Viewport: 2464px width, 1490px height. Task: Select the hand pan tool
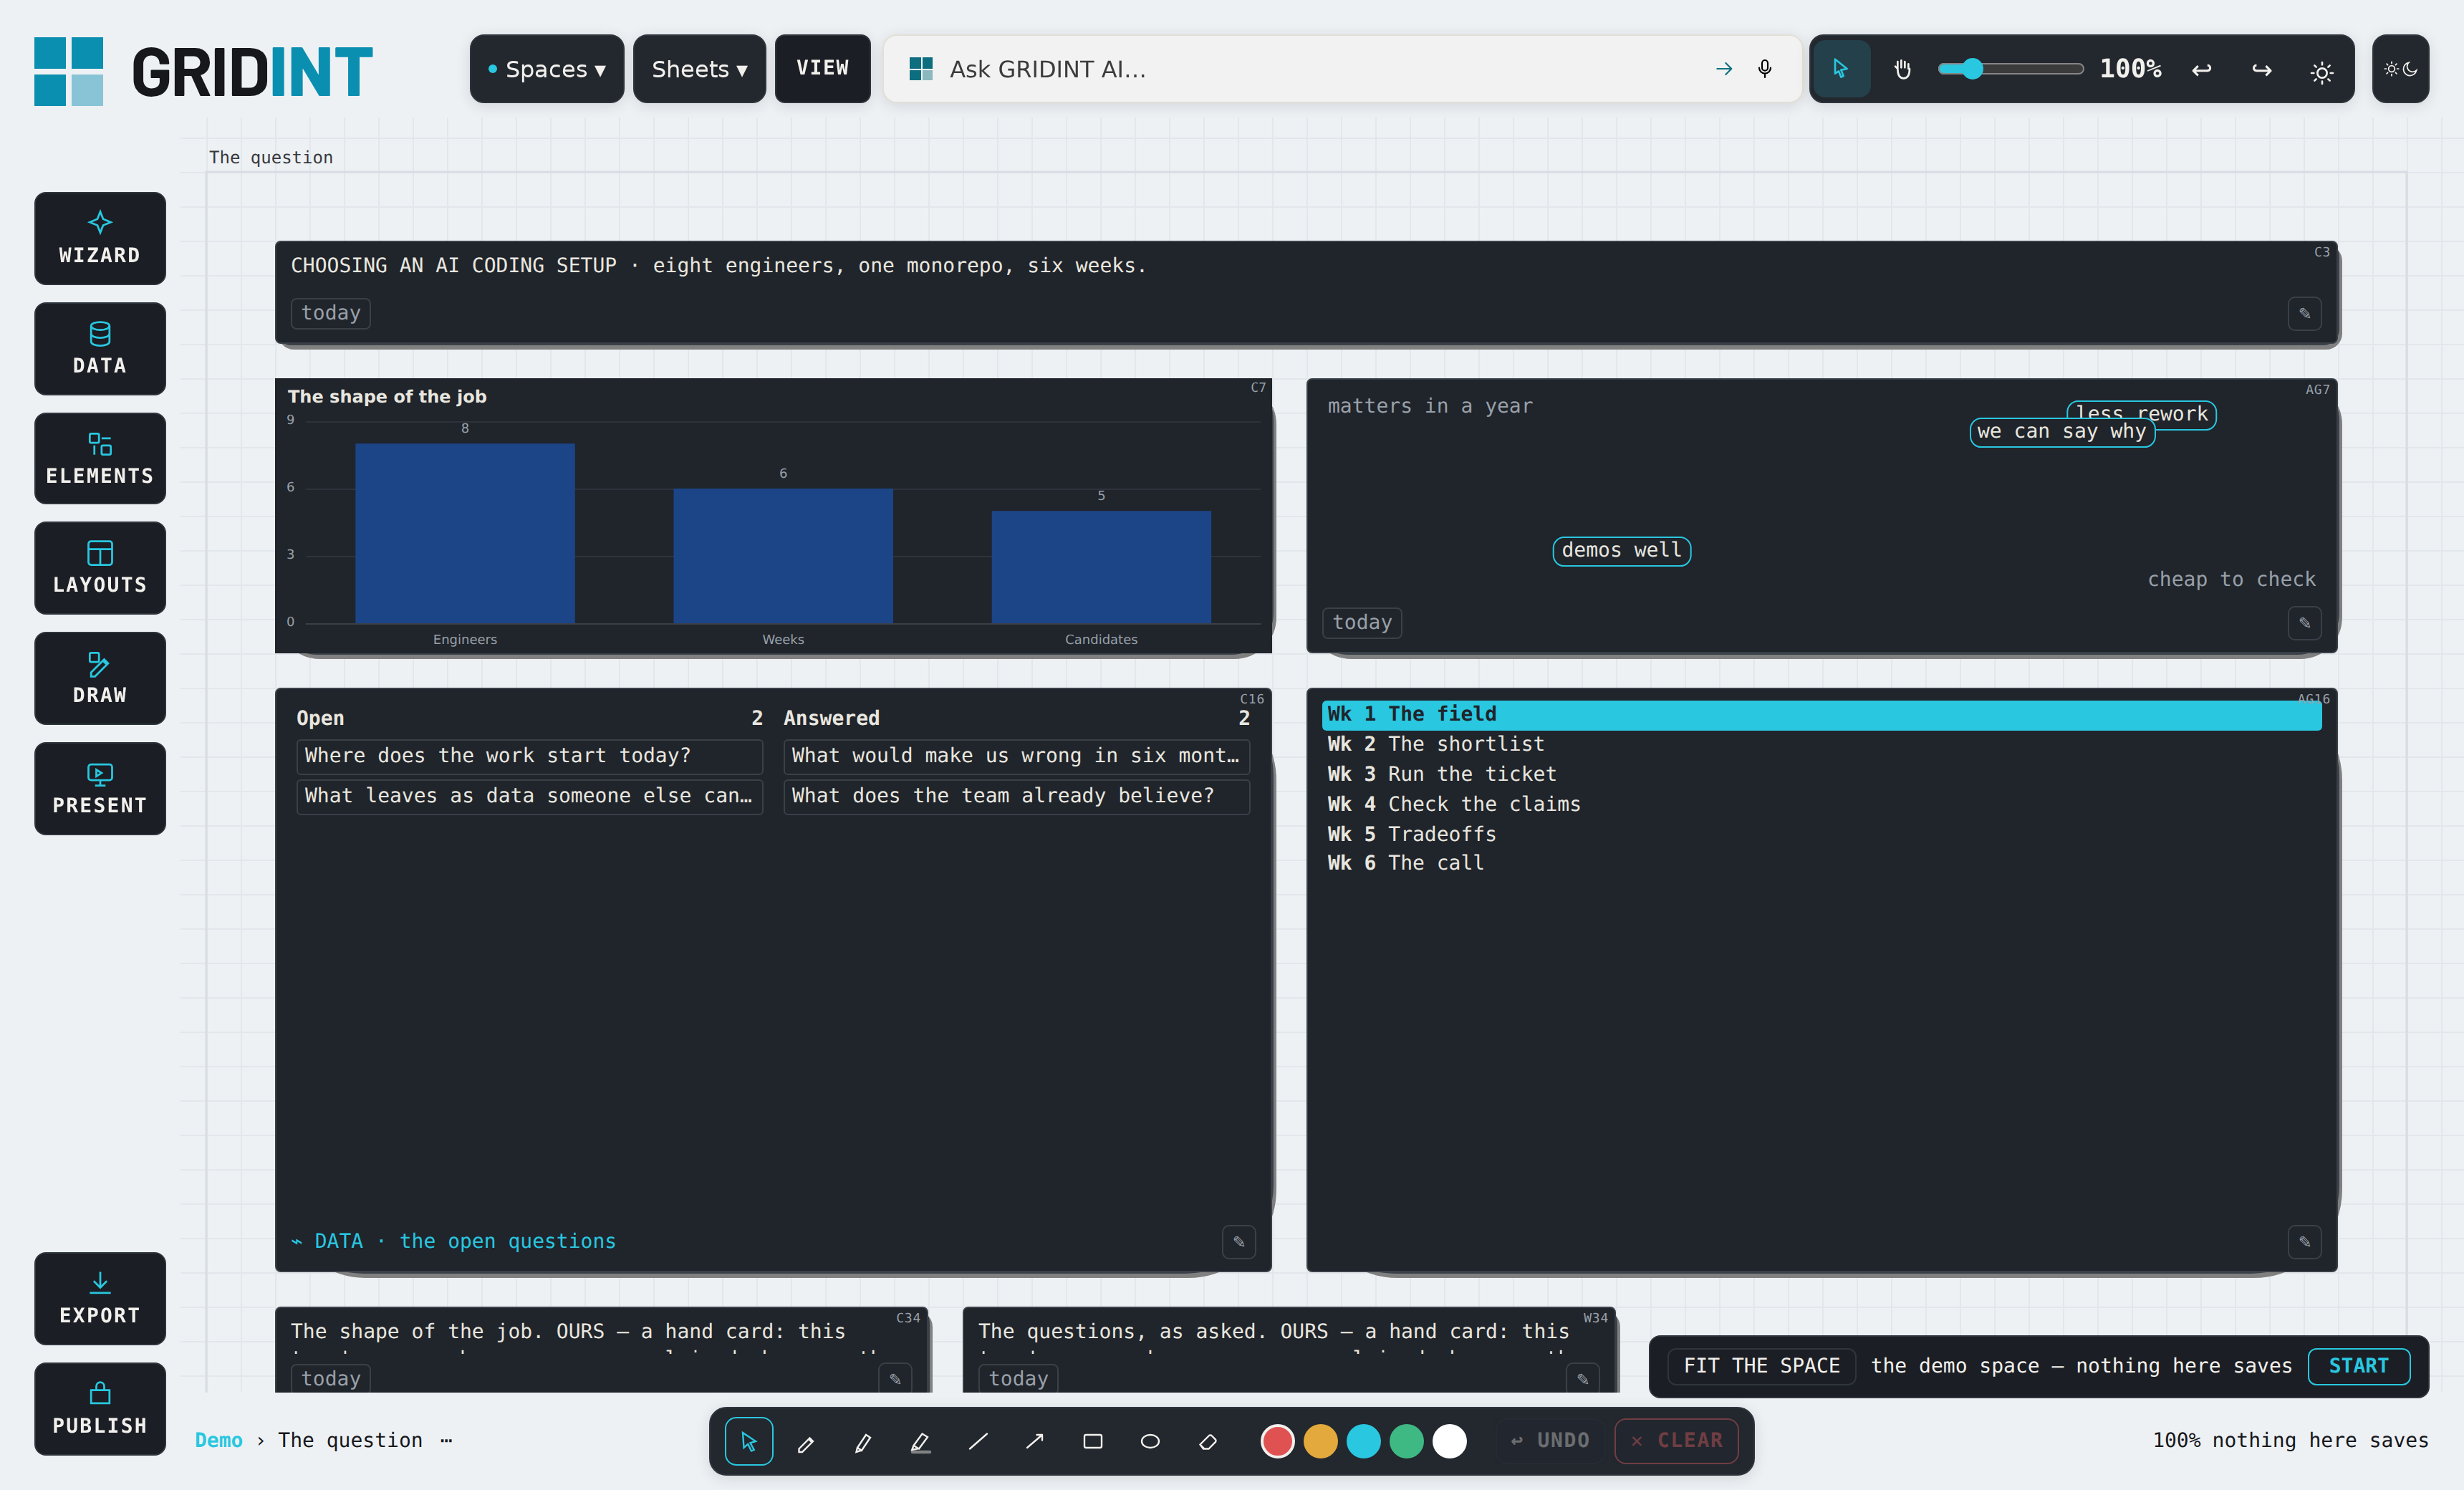(x=1902, y=69)
